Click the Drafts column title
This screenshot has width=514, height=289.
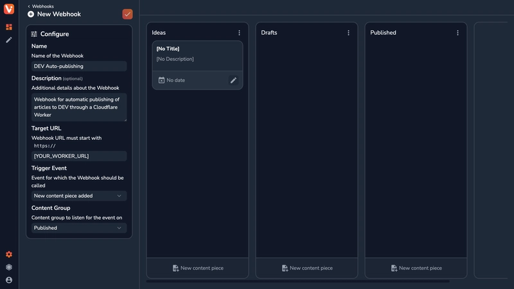click(x=269, y=33)
